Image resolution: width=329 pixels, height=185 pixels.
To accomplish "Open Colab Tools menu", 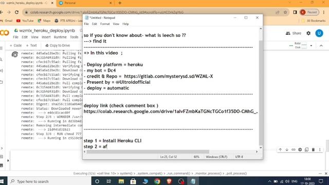I will coord(74,37).
